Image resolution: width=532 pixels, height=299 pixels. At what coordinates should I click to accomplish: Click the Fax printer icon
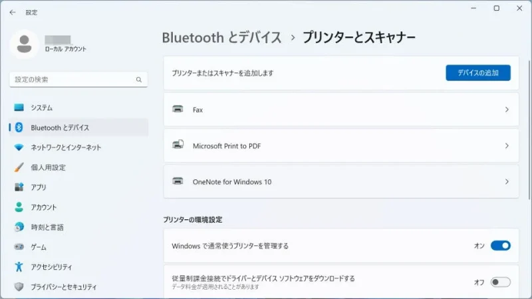click(x=178, y=110)
